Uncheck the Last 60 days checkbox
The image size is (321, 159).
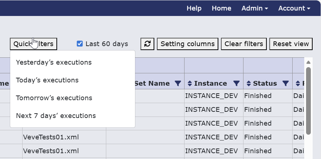point(80,44)
